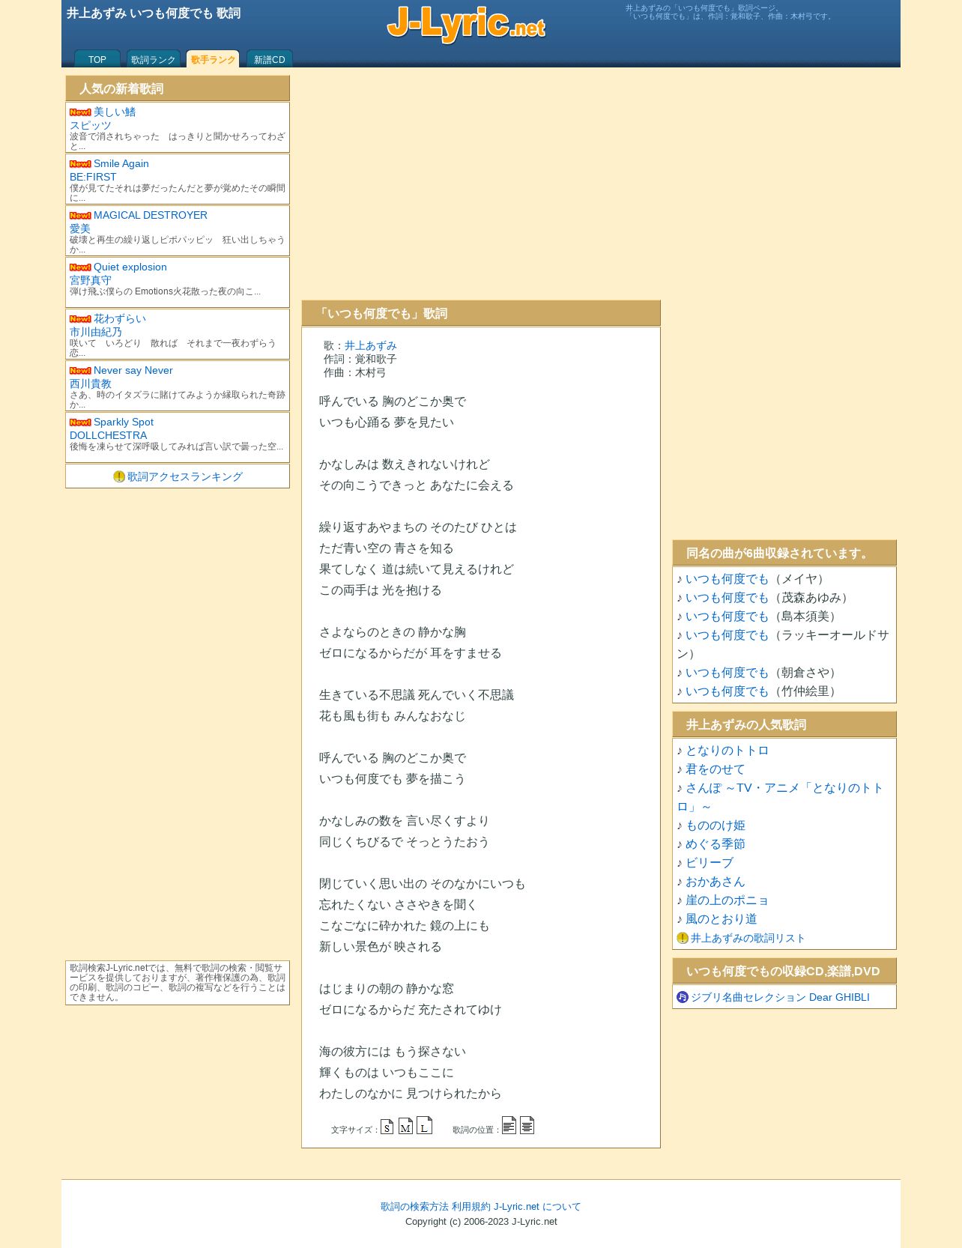The height and width of the screenshot is (1248, 962).
Task: Open Quiet explosion lyrics link
Action: (x=130, y=267)
